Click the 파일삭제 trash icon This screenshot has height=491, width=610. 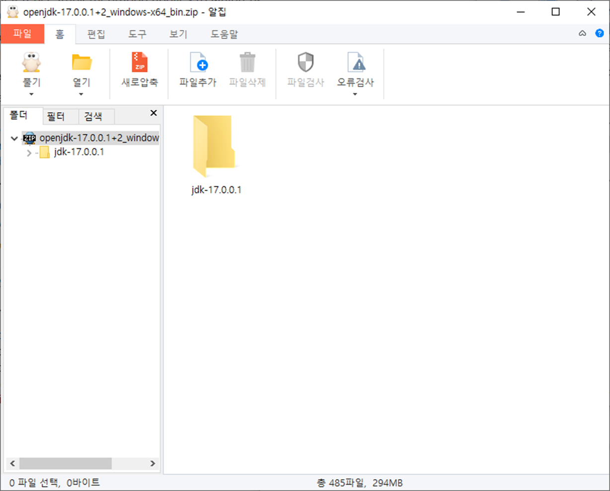click(x=247, y=63)
